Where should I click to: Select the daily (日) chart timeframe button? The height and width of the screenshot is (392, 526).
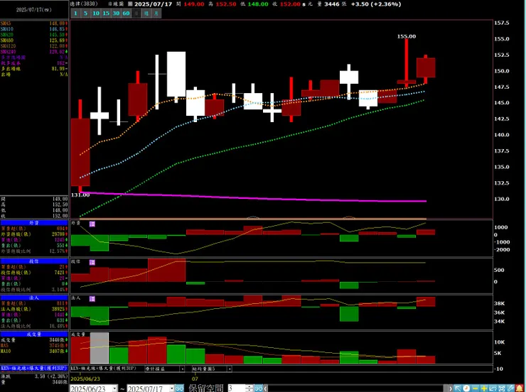pos(136,13)
